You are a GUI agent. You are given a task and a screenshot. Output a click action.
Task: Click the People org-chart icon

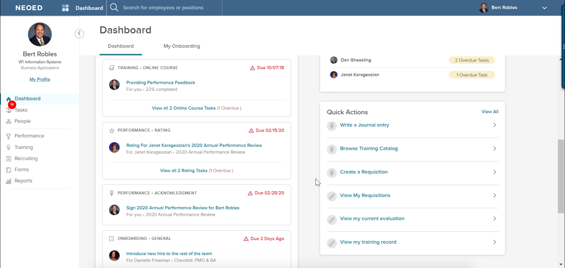tap(9, 121)
